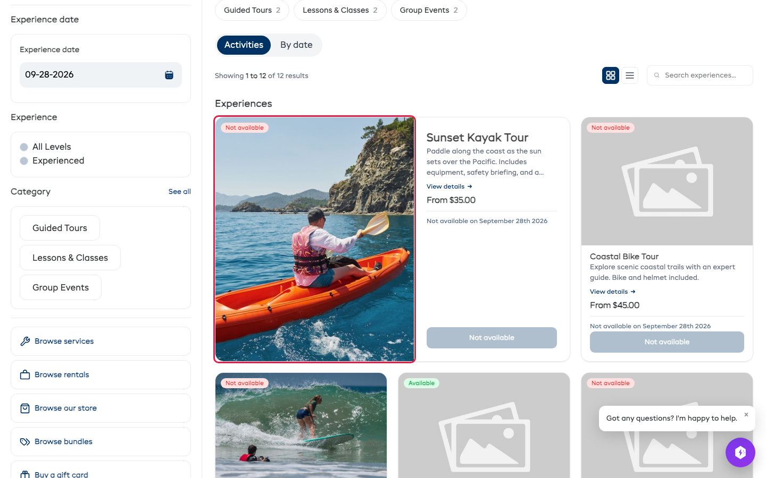
Task: Choose Lessons & Classes category in sidebar
Action: 70,258
